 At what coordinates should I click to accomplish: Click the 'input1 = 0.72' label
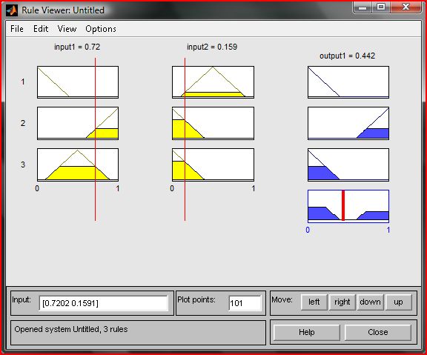[77, 47]
